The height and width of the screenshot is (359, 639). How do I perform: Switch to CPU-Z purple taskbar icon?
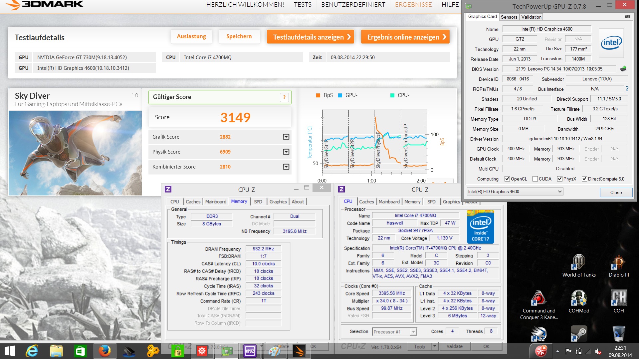click(x=250, y=351)
